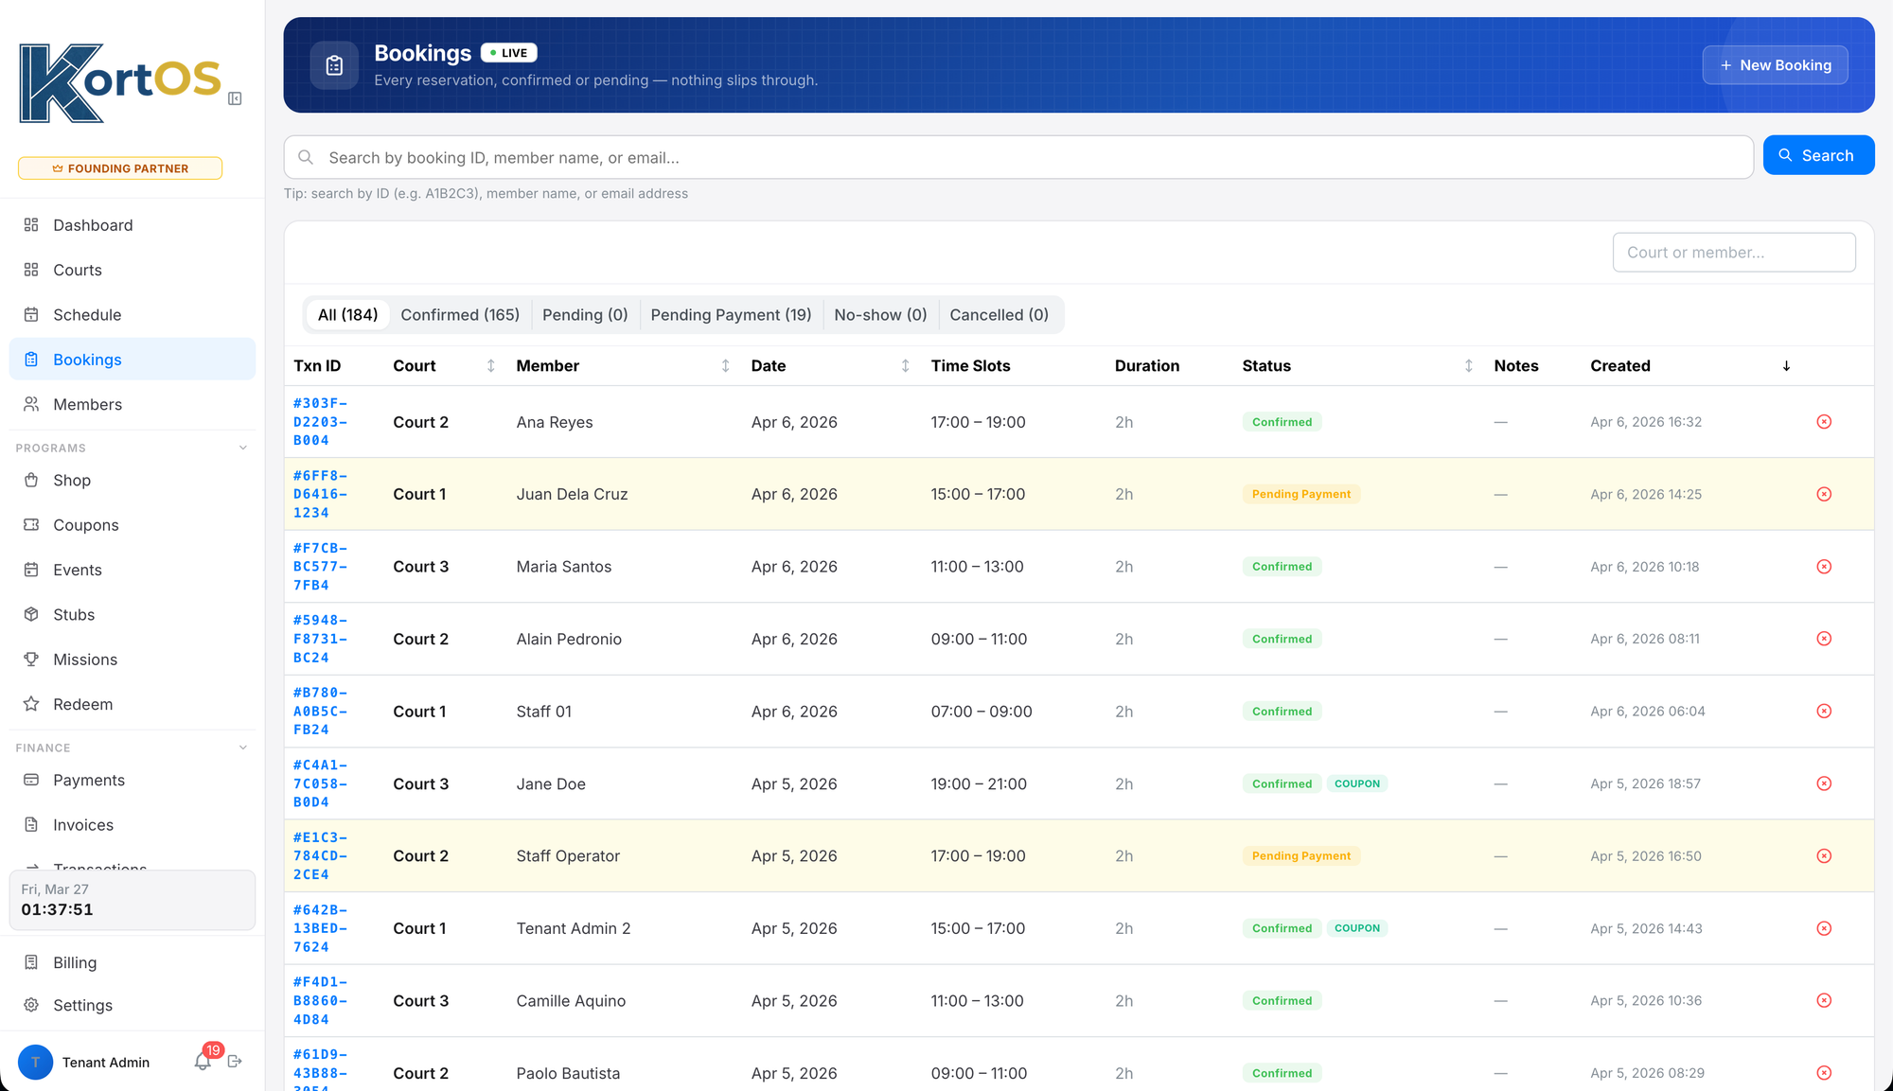
Task: Cancel Camille Aquino booking X icon
Action: click(1824, 1001)
